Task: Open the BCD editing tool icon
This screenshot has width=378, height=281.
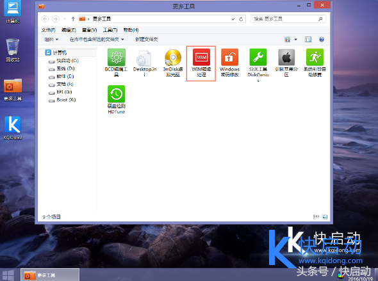Action: point(116,63)
